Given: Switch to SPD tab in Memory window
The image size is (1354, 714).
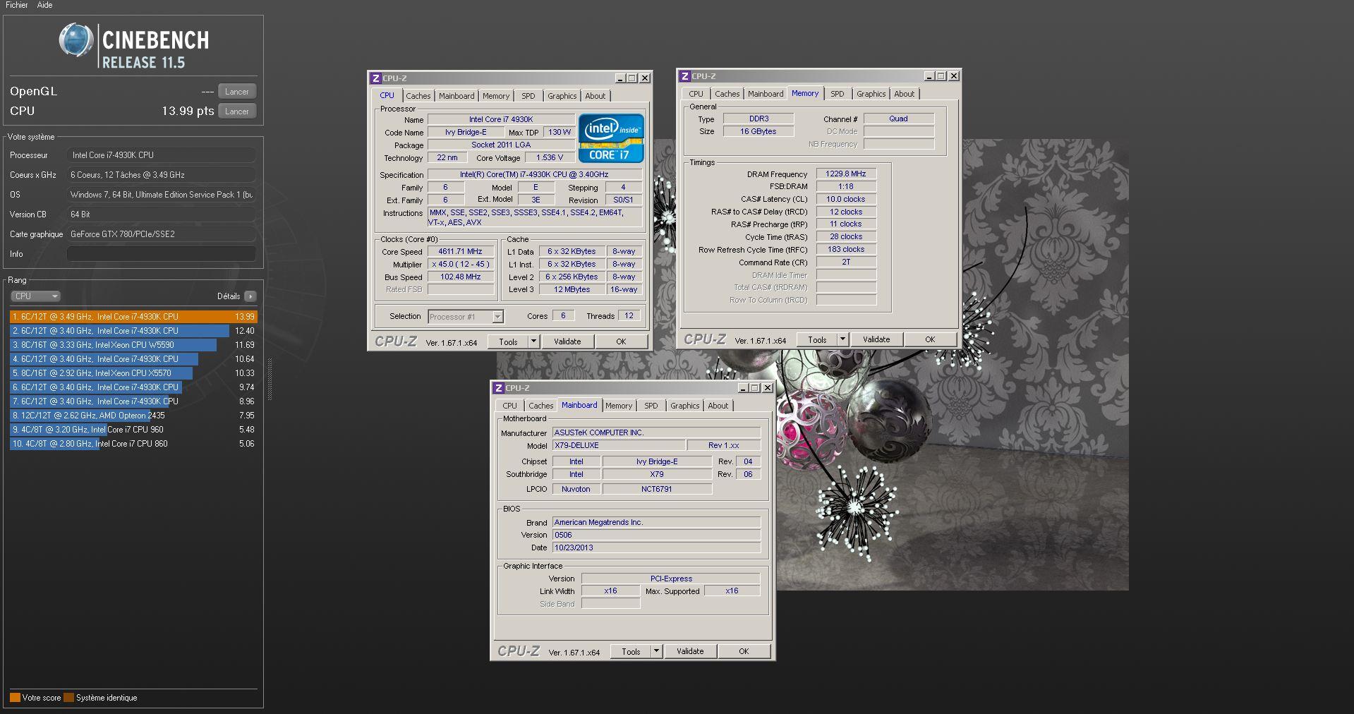Looking at the screenshot, I should [838, 94].
